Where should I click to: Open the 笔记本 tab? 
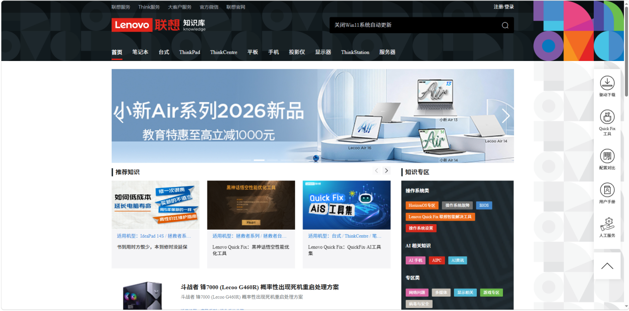[x=140, y=52]
